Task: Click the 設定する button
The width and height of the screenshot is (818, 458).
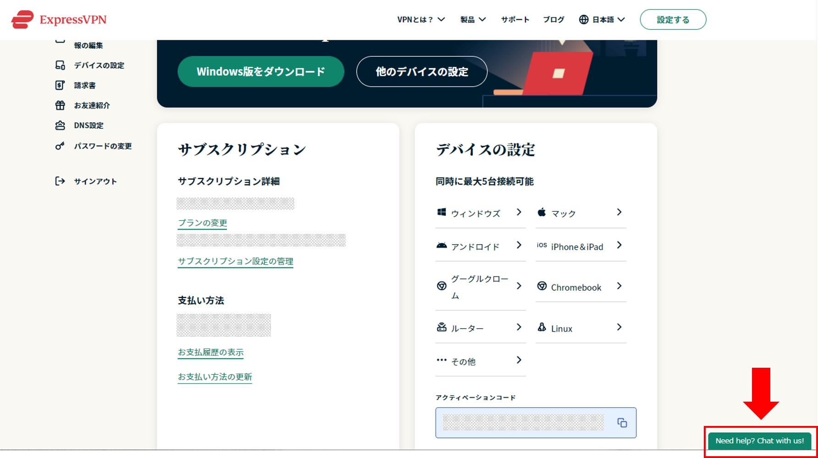Action: (x=673, y=19)
